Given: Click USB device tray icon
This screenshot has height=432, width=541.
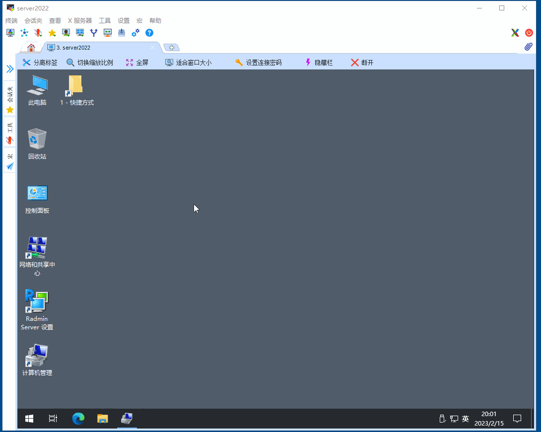Looking at the screenshot, I should coord(442,419).
